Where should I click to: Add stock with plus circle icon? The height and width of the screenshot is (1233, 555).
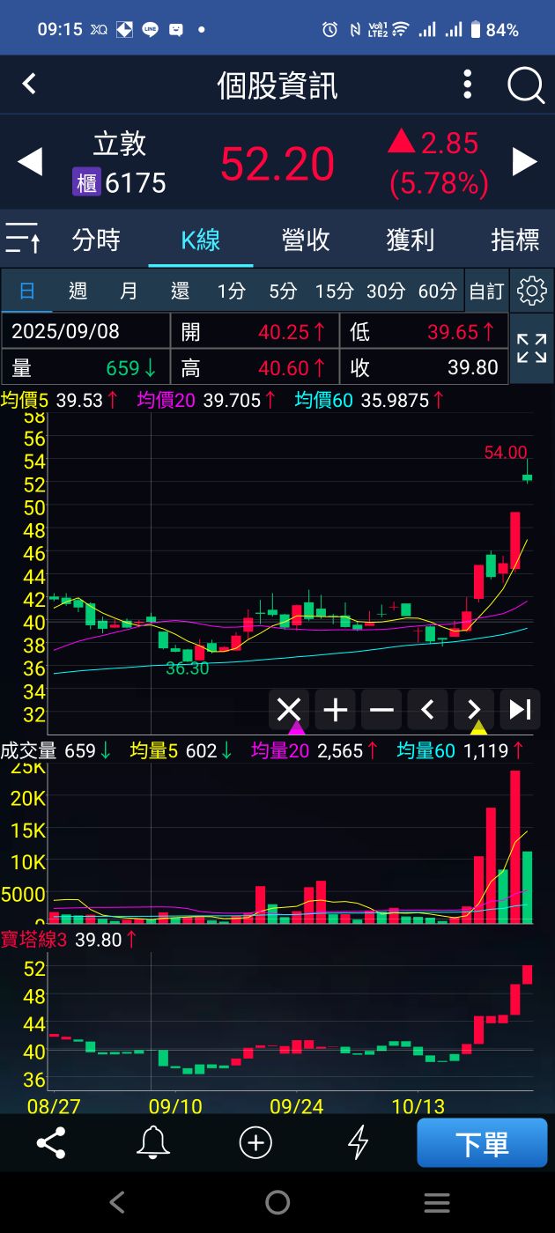click(x=255, y=1143)
